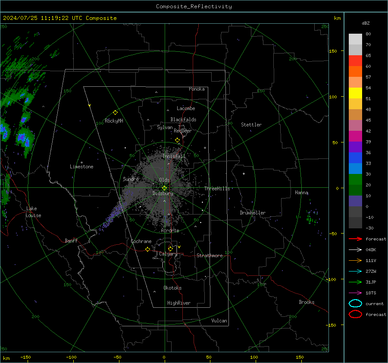The width and height of the screenshot is (388, 363).
Task: Select the bright green 30 dBZ swatch
Action: [x=355, y=180]
